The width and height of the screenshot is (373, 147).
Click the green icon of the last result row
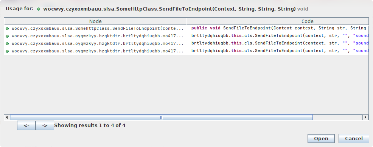pyautogui.click(x=7, y=51)
